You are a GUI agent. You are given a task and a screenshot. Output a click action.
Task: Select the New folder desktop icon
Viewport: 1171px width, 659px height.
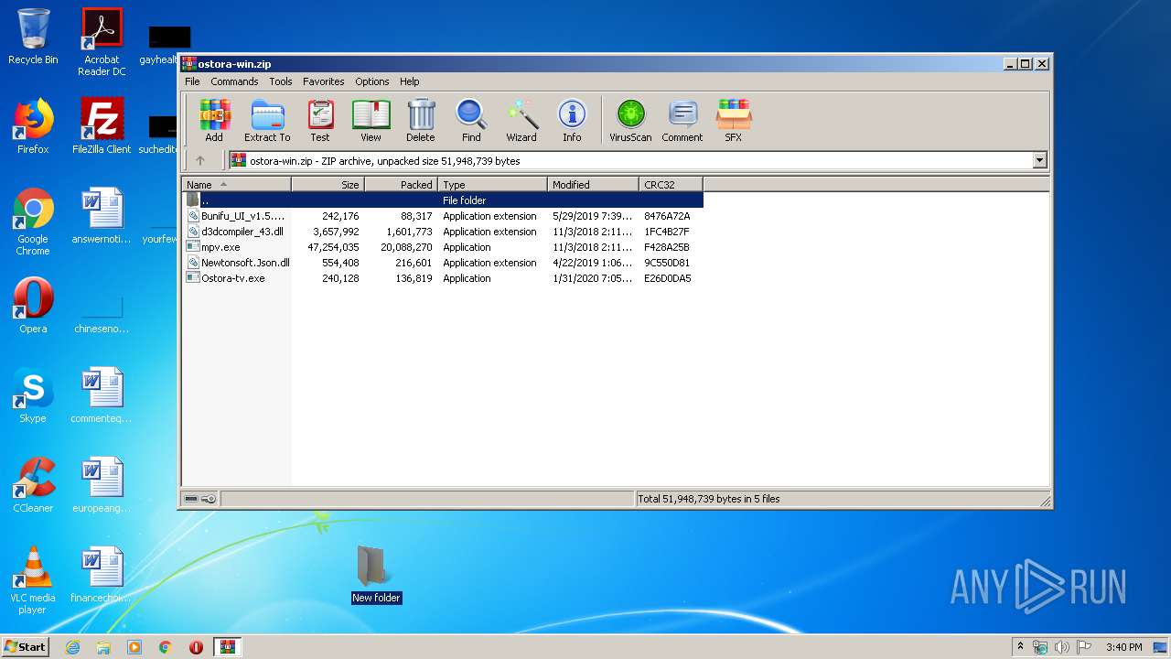click(376, 575)
